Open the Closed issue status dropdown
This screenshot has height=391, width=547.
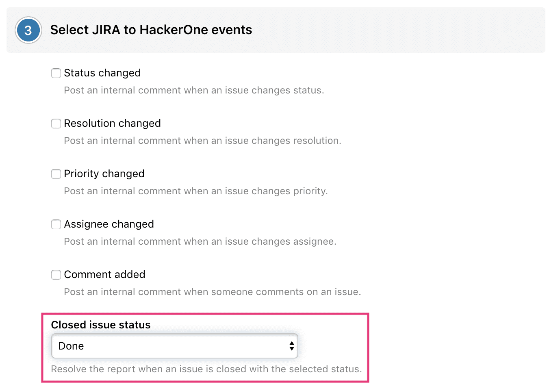point(174,346)
